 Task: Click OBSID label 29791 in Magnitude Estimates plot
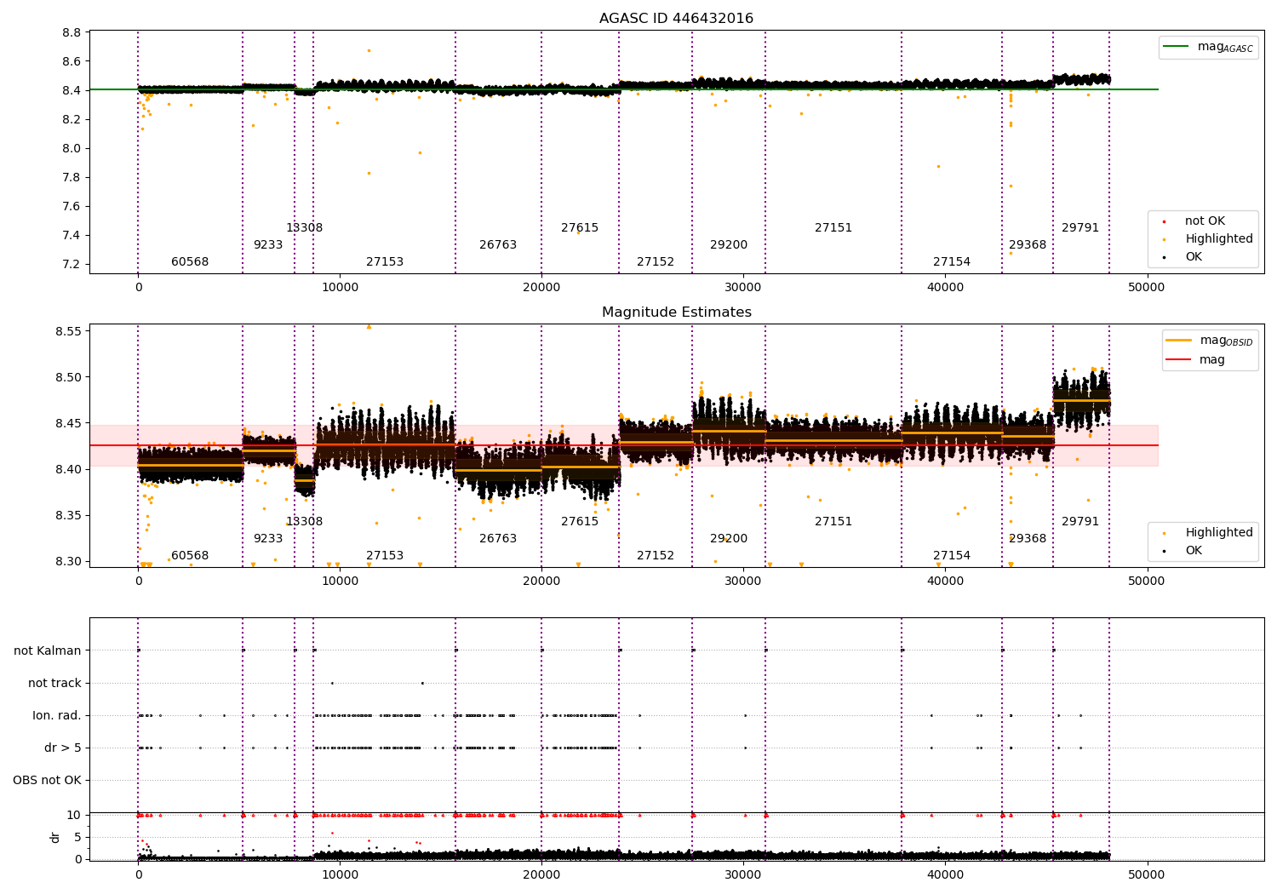point(1080,522)
